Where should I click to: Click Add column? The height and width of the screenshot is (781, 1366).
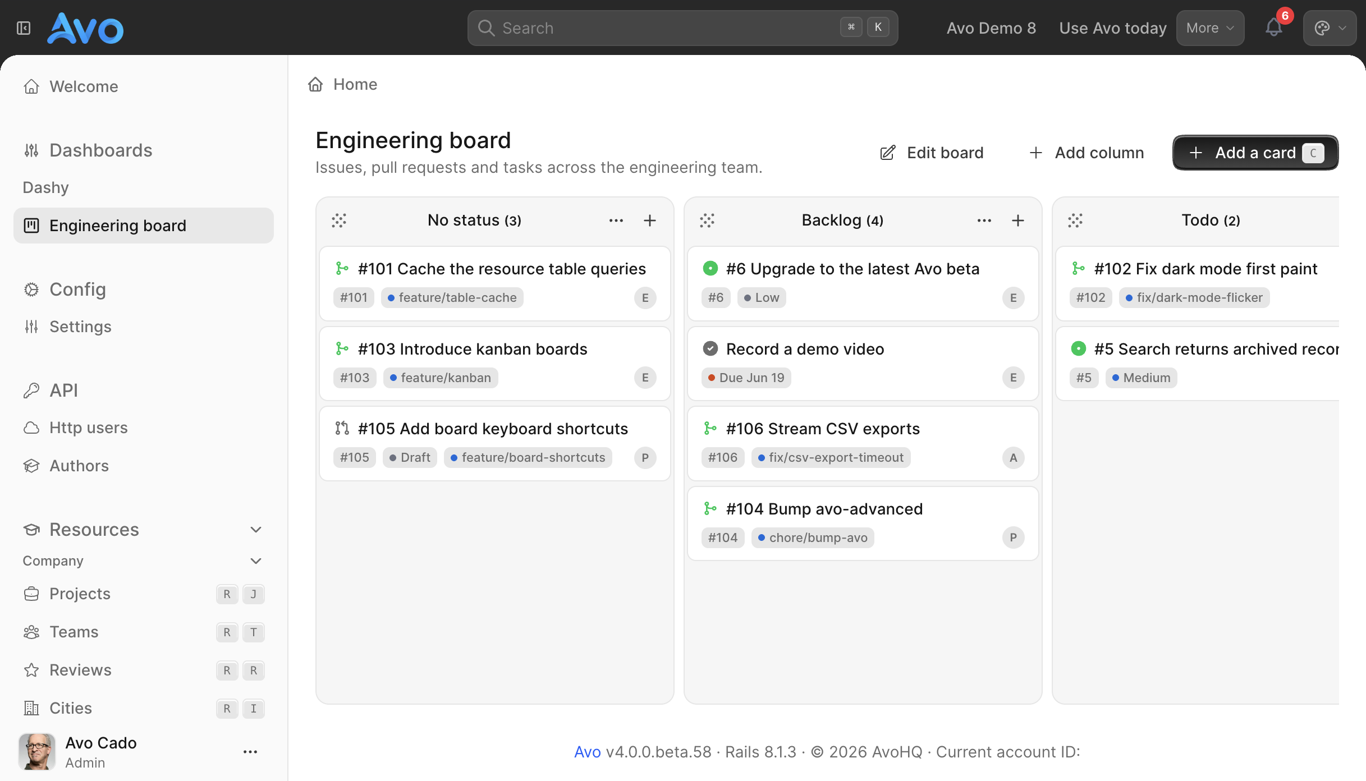1087,153
